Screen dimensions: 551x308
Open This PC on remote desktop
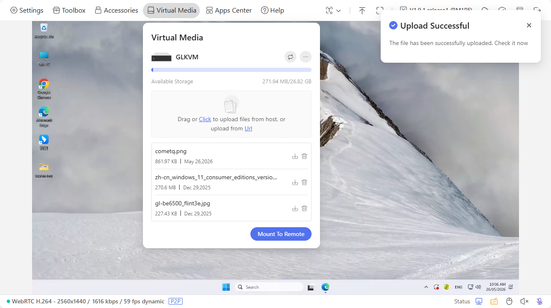click(x=44, y=59)
